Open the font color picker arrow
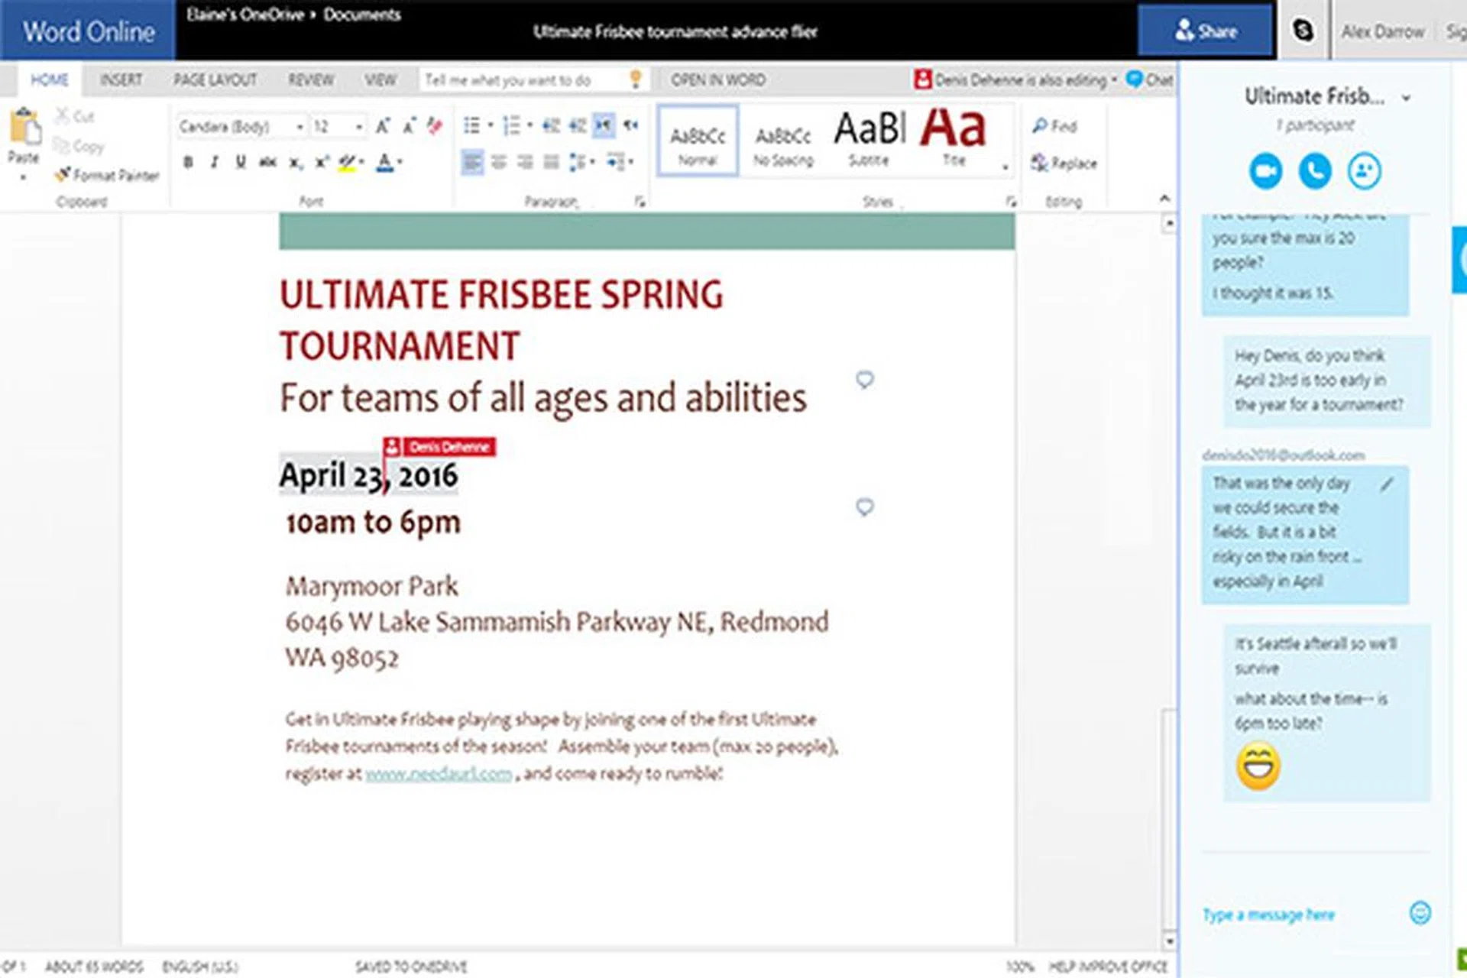This screenshot has width=1467, height=978. 400,162
